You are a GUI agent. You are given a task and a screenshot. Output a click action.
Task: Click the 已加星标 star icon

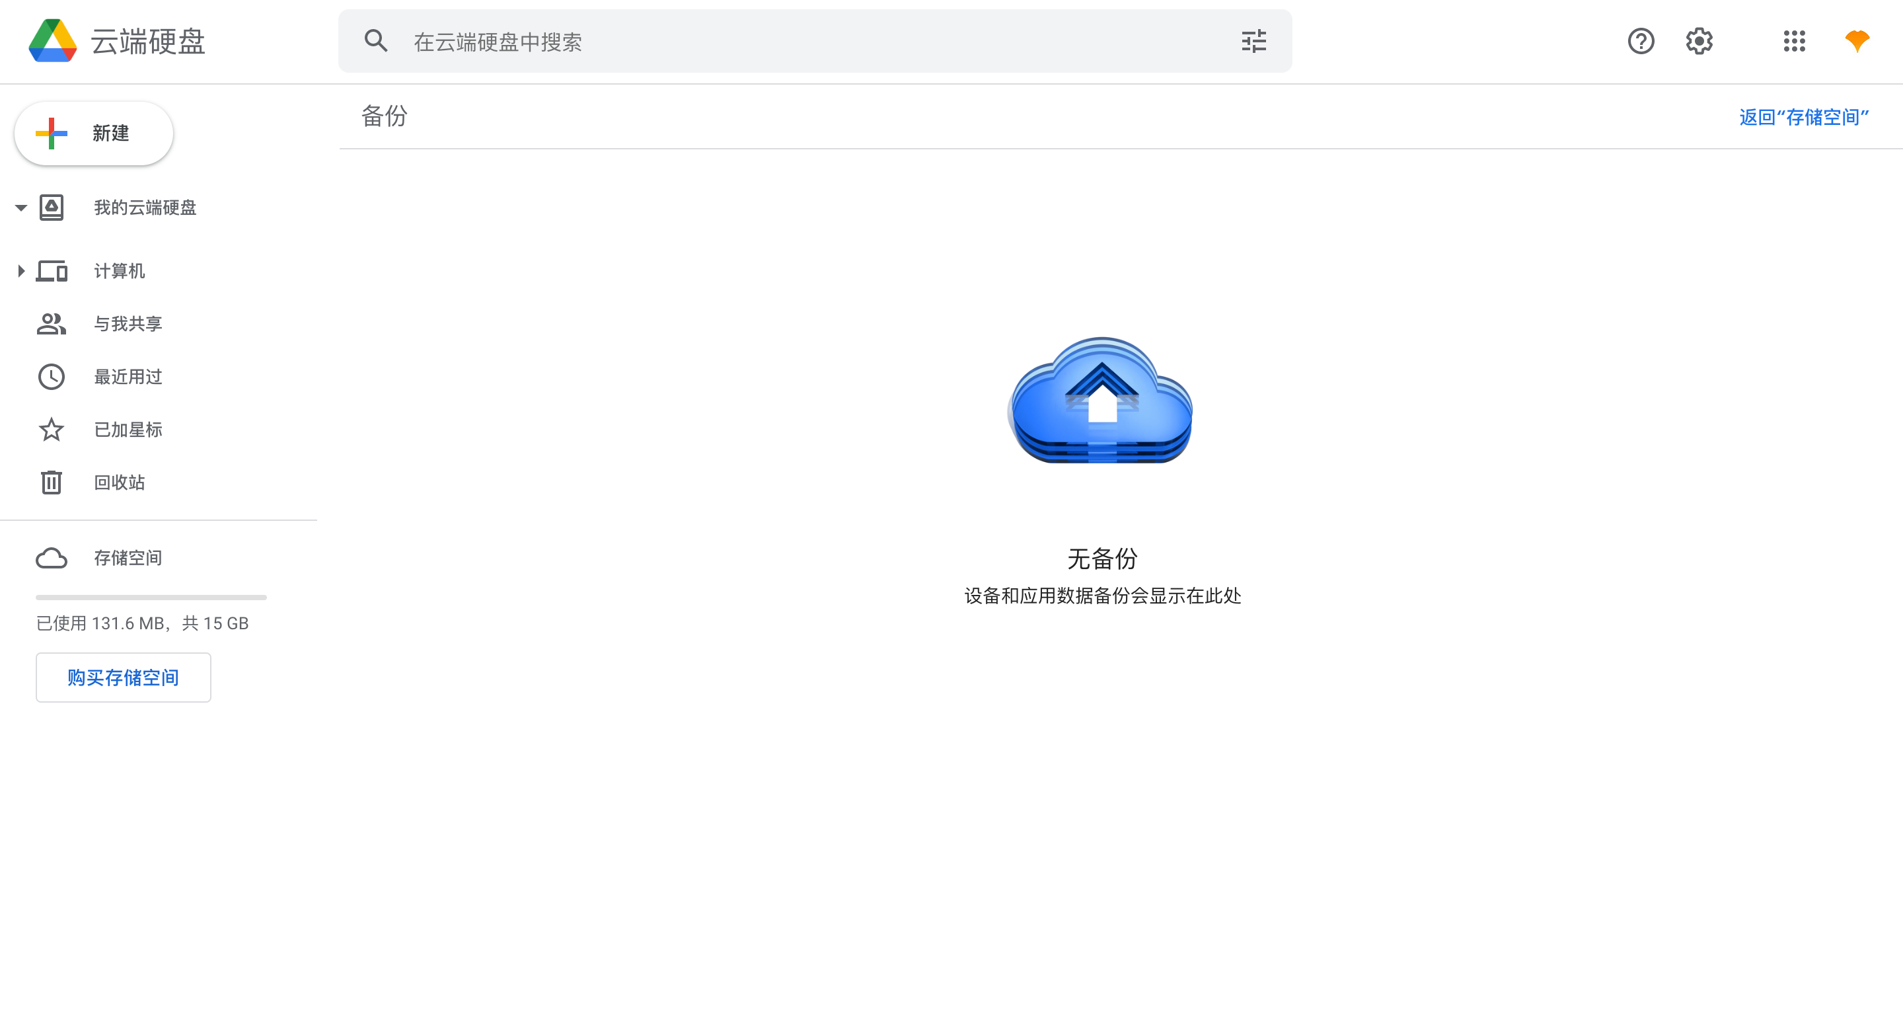52,429
